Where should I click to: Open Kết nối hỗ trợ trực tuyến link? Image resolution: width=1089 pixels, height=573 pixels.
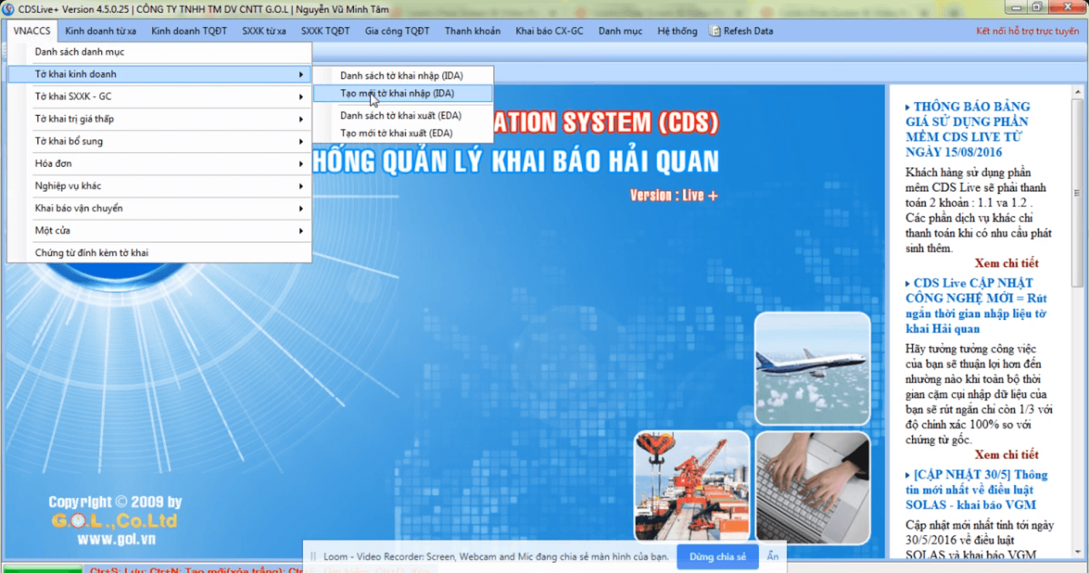point(1027,31)
